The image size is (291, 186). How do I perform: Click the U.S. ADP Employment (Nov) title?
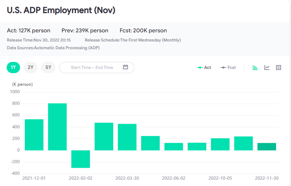point(61,10)
